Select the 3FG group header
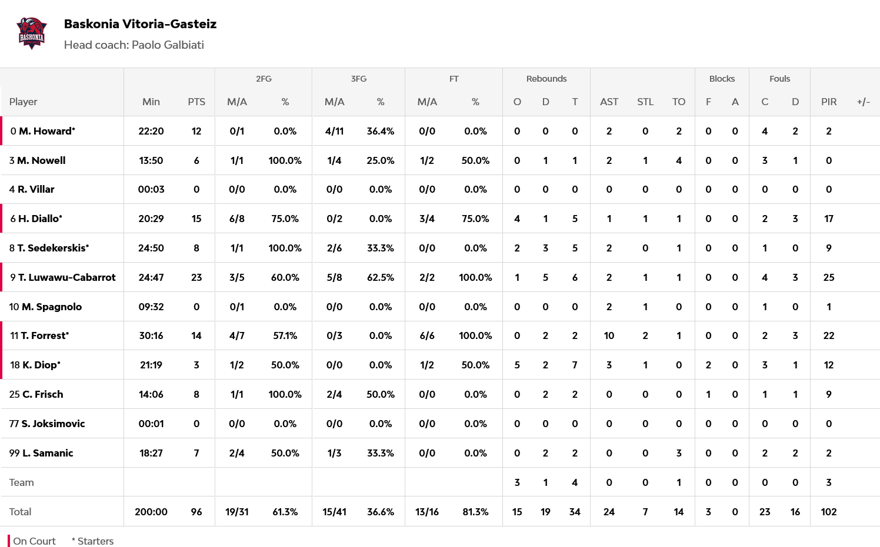Screen dimensions: 880x547 pyautogui.click(x=358, y=79)
